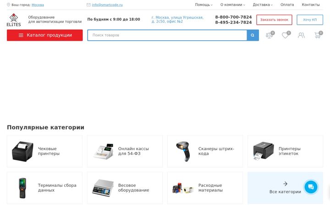Click the location pin icon
This screenshot has height=206, width=330.
point(8,5)
